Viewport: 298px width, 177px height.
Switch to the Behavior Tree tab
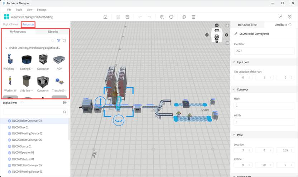click(x=247, y=25)
